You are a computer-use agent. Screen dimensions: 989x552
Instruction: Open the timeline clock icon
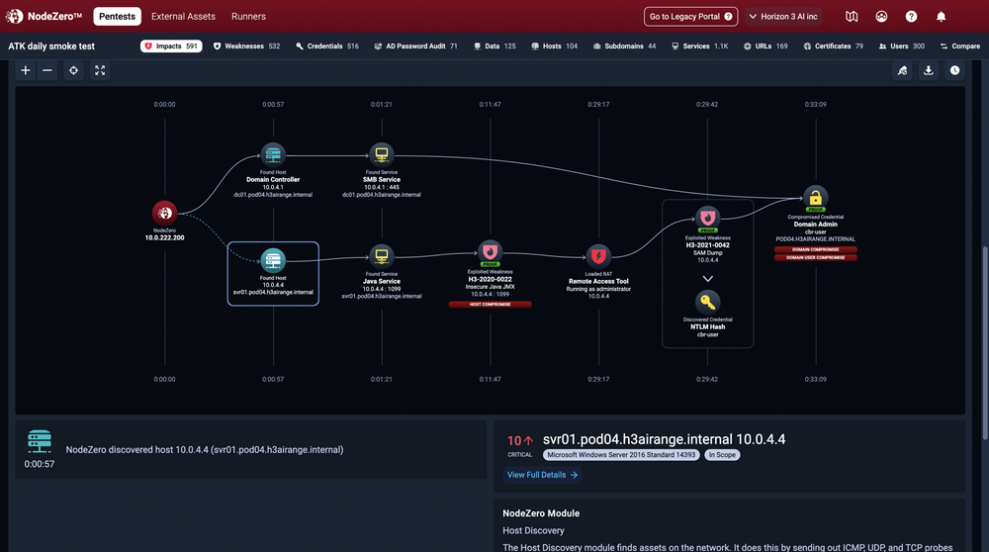coord(954,70)
